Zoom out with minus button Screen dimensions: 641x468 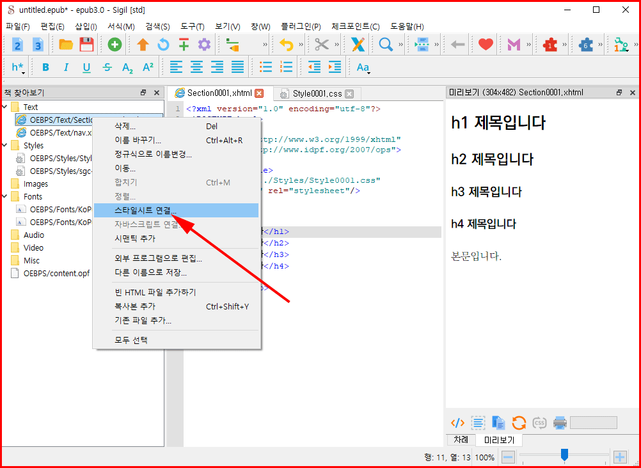pyautogui.click(x=508, y=457)
